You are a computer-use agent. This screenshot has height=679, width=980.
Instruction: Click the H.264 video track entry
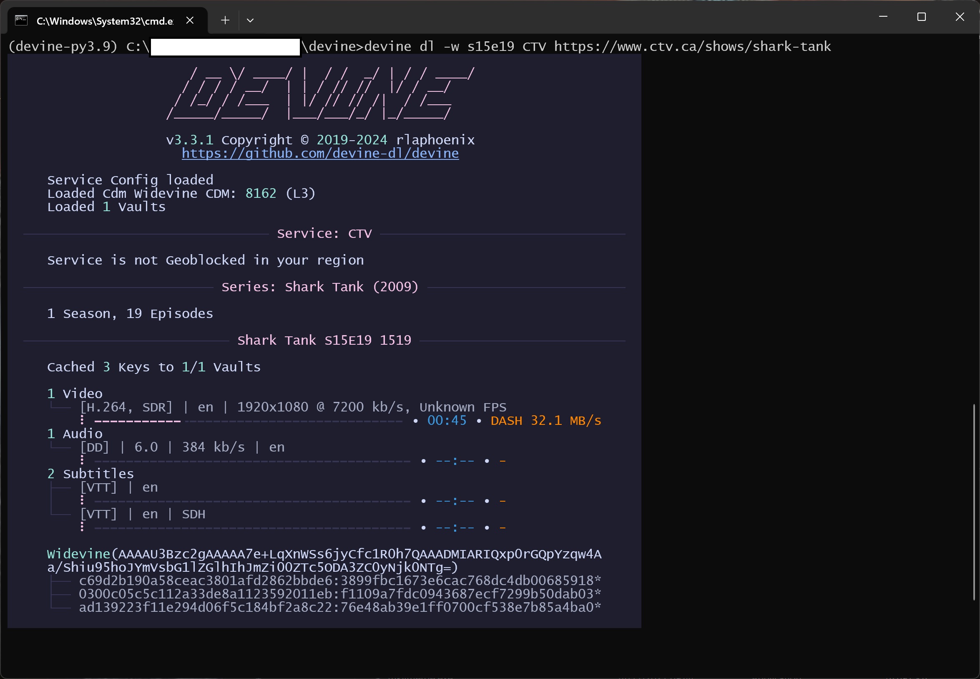(292, 407)
